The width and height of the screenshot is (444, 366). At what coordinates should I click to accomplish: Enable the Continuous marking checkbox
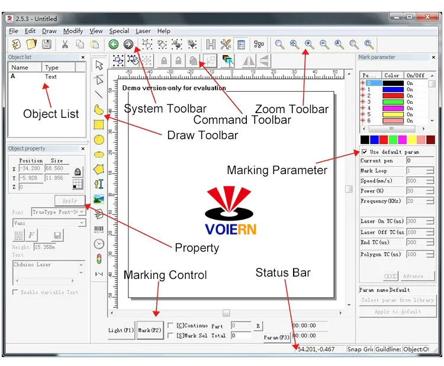click(171, 326)
